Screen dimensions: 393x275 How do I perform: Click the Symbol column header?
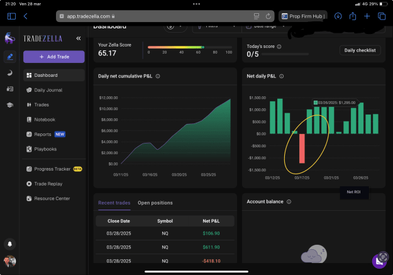coord(165,221)
